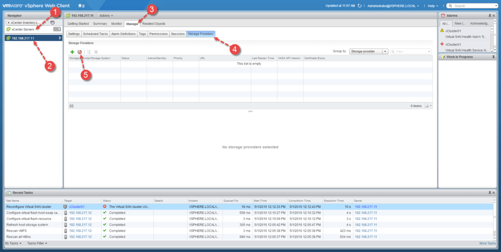Open the Home menu icon
Screen dimensions: 501x252
point(81,6)
